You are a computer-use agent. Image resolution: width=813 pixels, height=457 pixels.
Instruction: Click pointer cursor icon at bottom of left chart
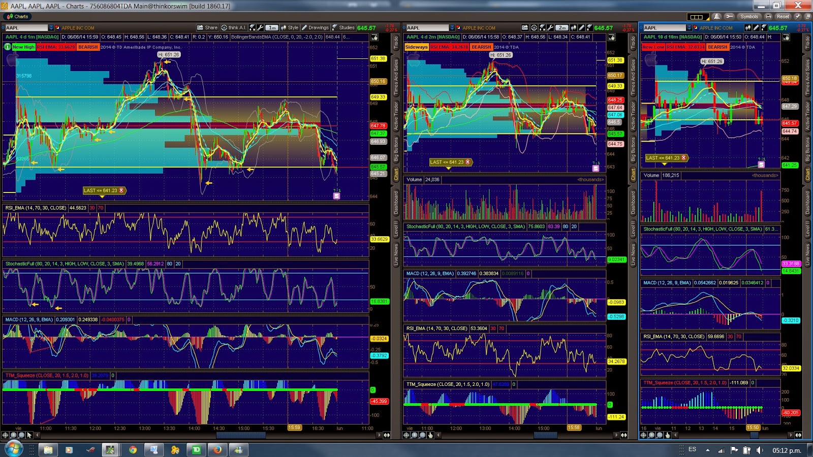29,435
